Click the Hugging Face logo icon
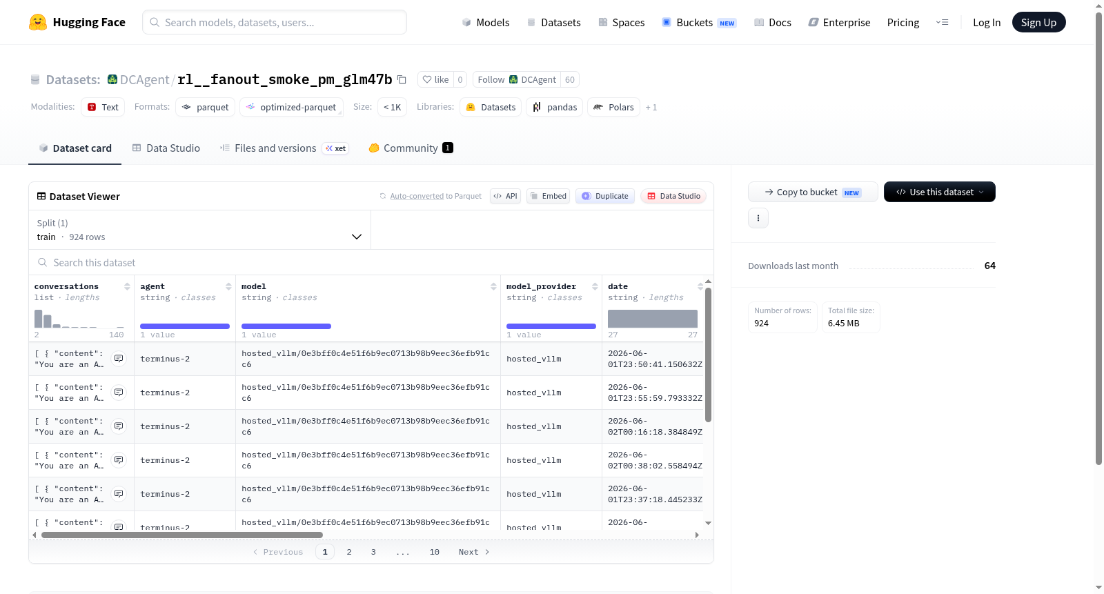This screenshot has height=594, width=1104. [x=38, y=22]
